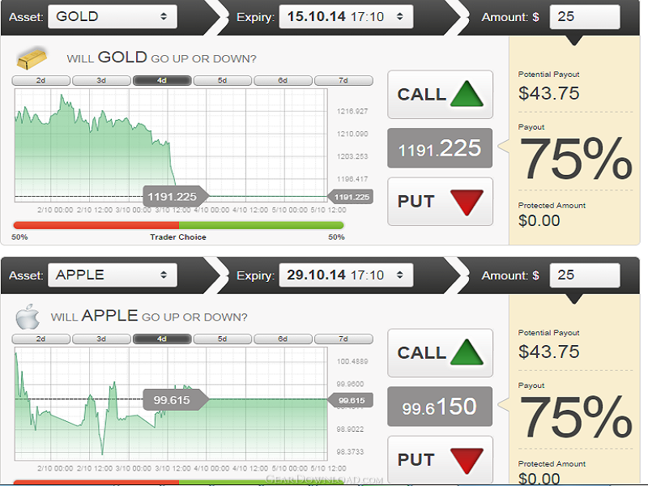Click the 100.4889 axis value on the Apple chart

pyautogui.click(x=352, y=361)
